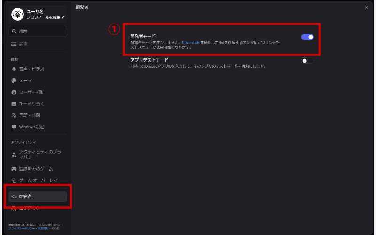Click the stable version info text
Screen dimensions: 376x235
pos(35,225)
